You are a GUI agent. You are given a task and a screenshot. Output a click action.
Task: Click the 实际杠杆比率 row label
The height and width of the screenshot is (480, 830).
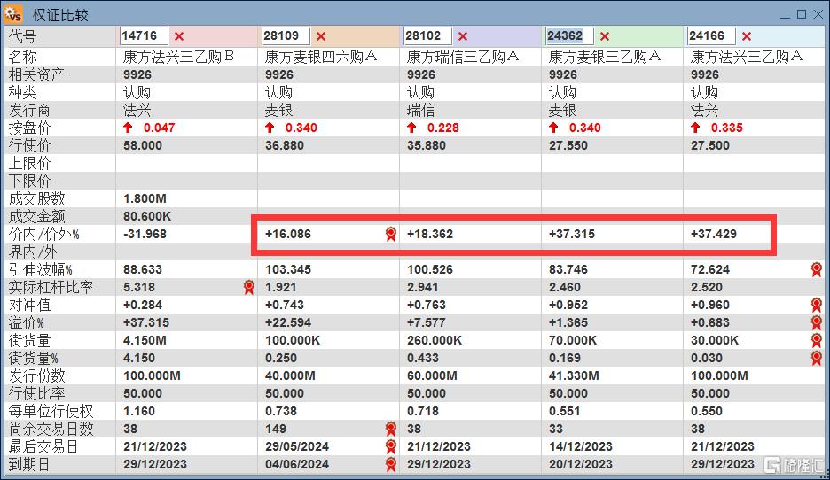[x=51, y=287]
